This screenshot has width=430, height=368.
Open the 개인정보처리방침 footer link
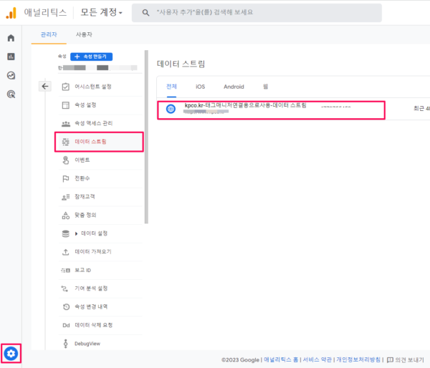point(358,359)
